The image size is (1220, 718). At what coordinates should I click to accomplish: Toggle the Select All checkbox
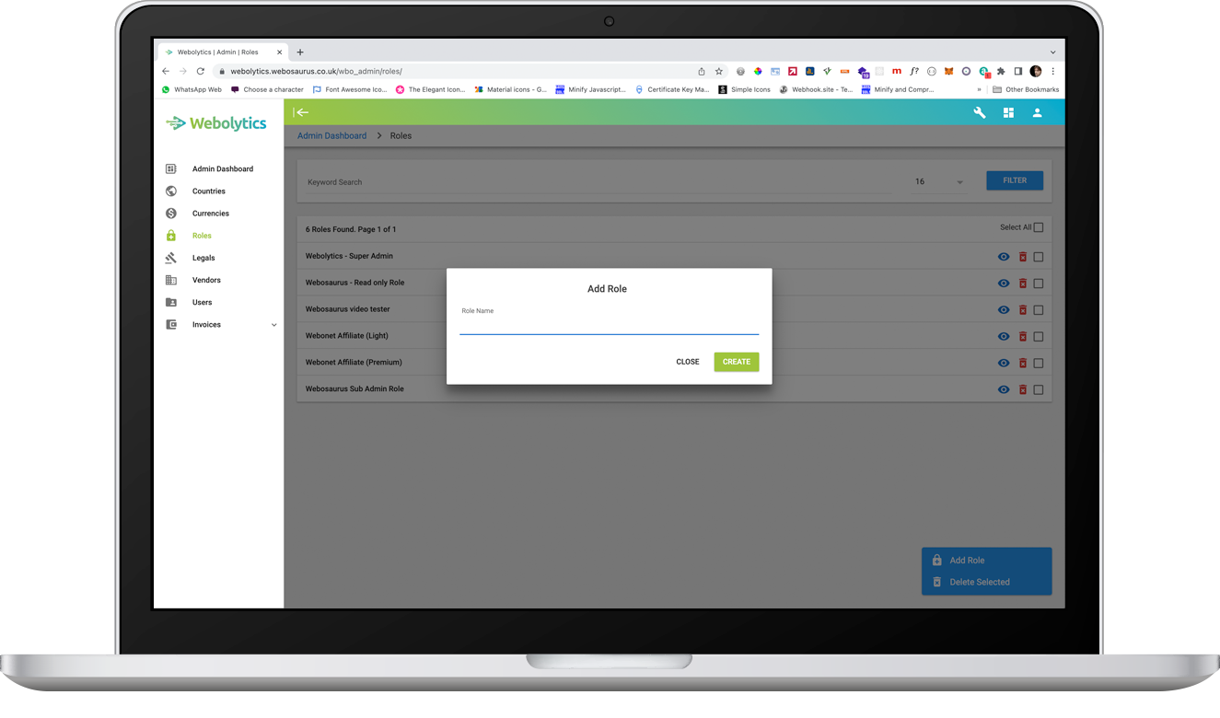[x=1039, y=227]
